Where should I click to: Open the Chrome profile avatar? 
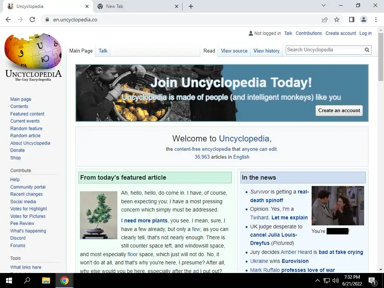[x=364, y=19]
